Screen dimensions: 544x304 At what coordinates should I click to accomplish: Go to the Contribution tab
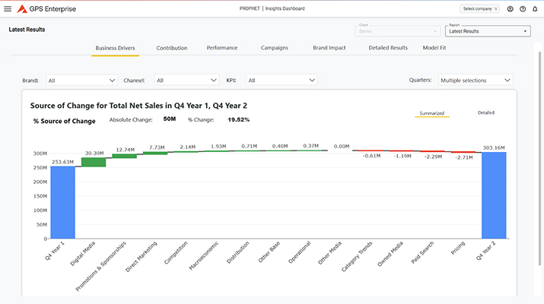pyautogui.click(x=172, y=48)
